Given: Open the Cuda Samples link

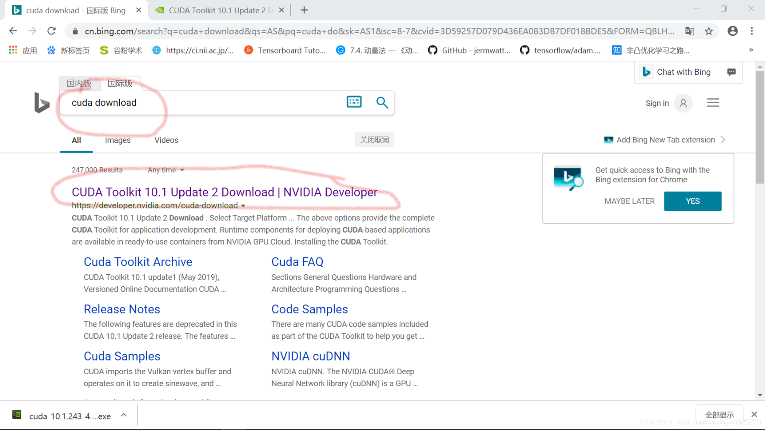Looking at the screenshot, I should tap(122, 356).
